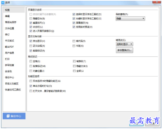Screen dimensions: 162x129
Task: Disable 进入页眉页脚提示(Q)
Action: tap(31, 31)
